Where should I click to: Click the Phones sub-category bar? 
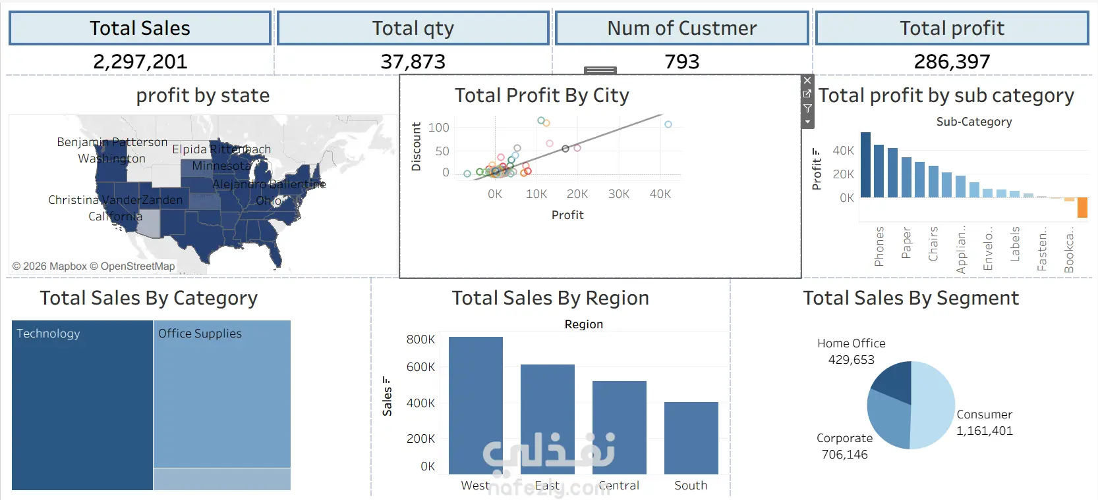click(865, 164)
